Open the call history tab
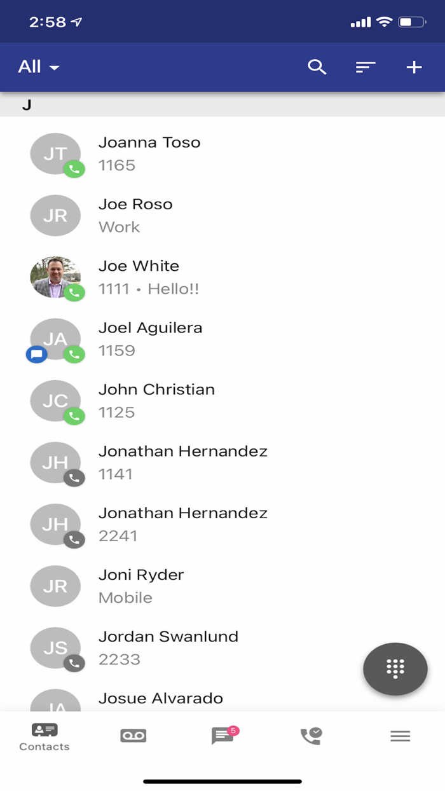Viewport: 445px width, 791px height. (311, 736)
